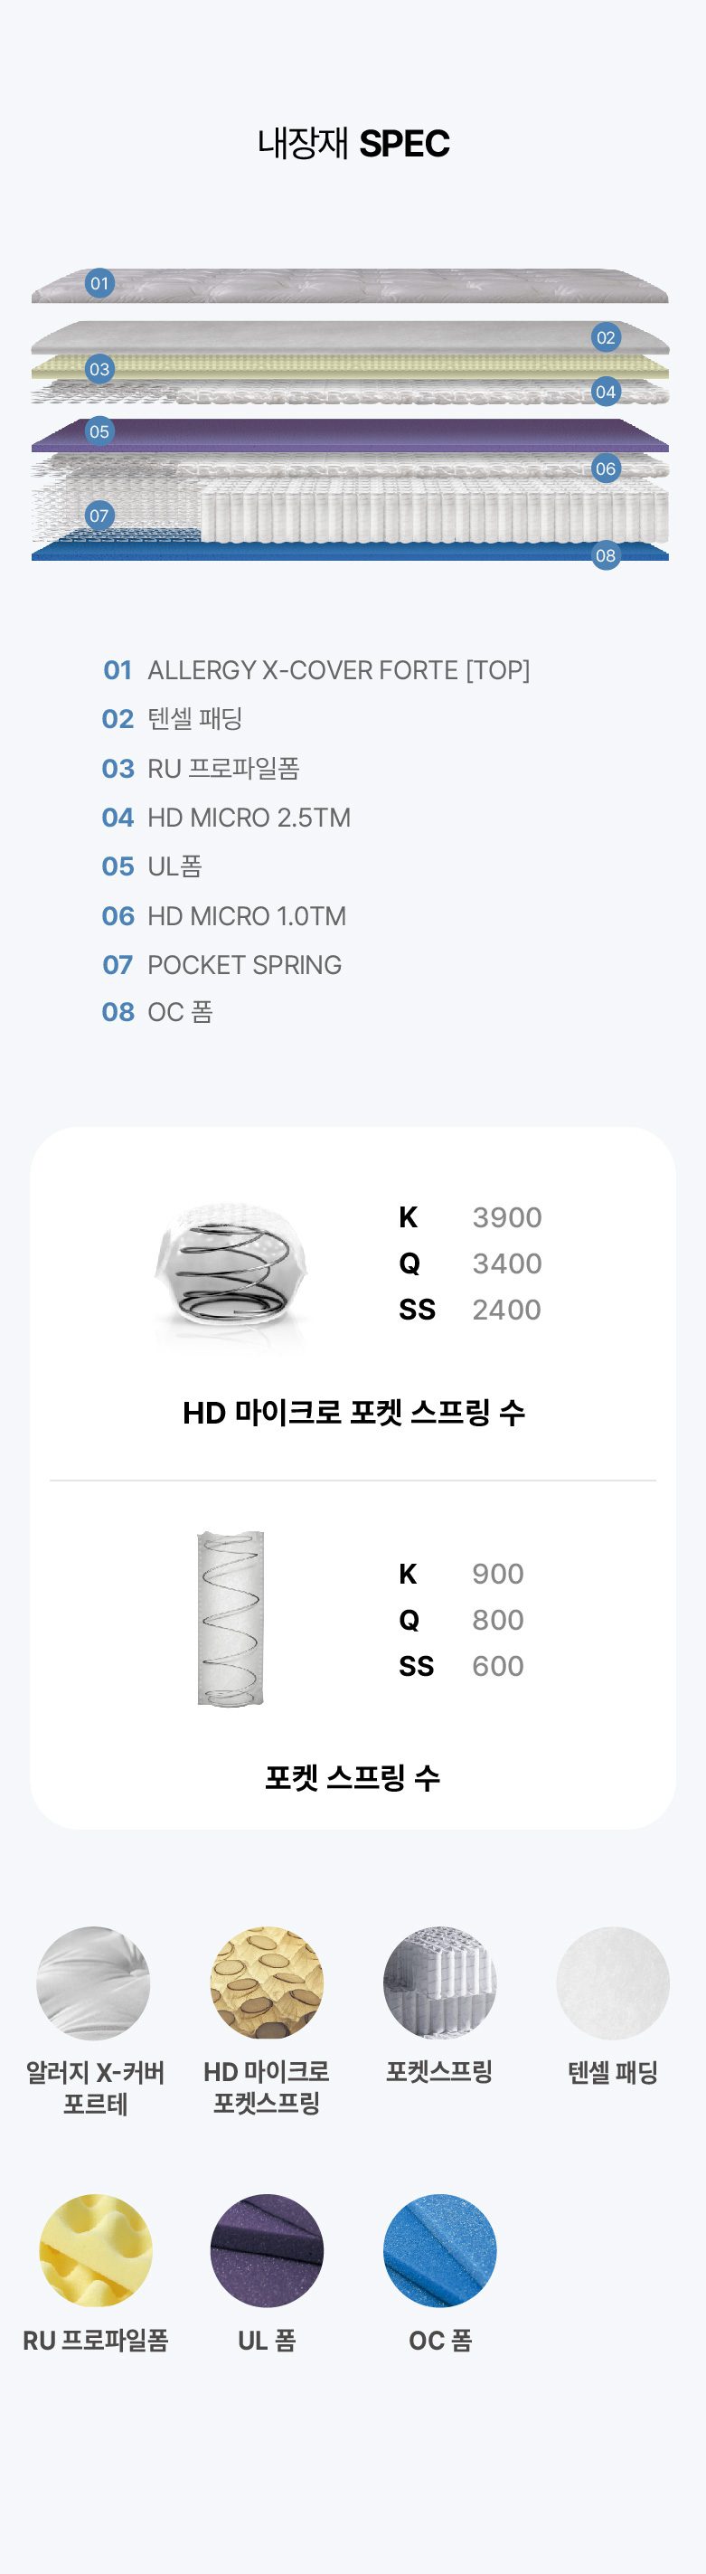Screen dimensions: 706x2574
Task: Select the 03 marker on yellow foam layer
Action: [99, 370]
